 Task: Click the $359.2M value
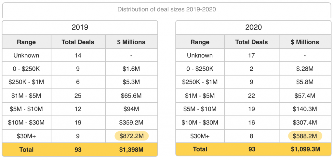click(131, 123)
